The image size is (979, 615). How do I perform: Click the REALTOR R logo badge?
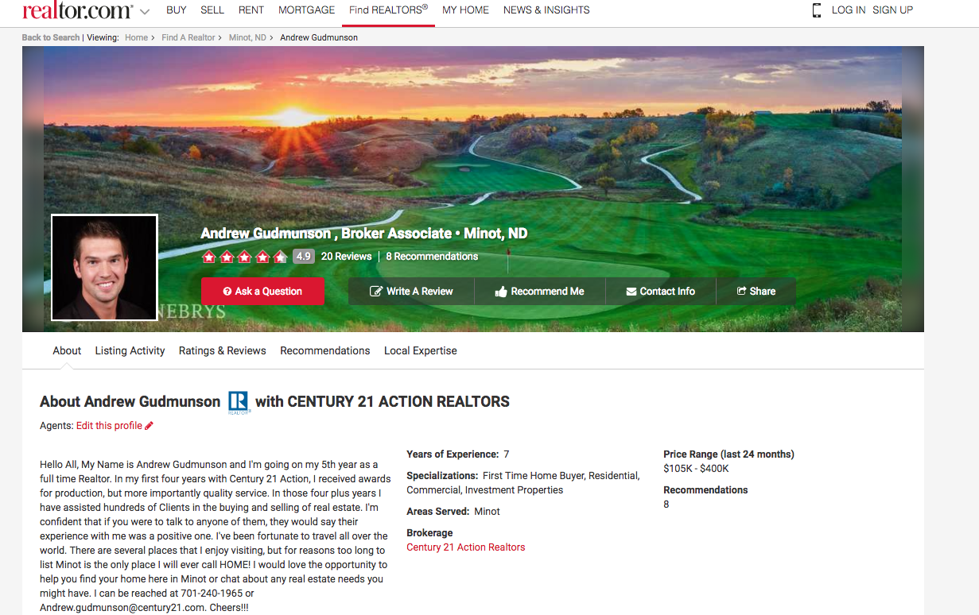pos(239,402)
